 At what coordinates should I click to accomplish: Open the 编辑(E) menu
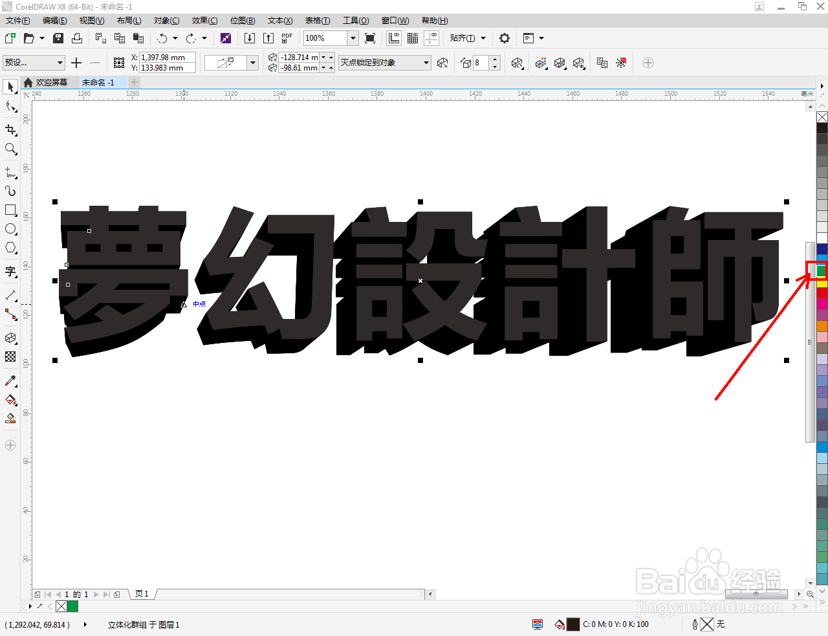tap(55, 21)
